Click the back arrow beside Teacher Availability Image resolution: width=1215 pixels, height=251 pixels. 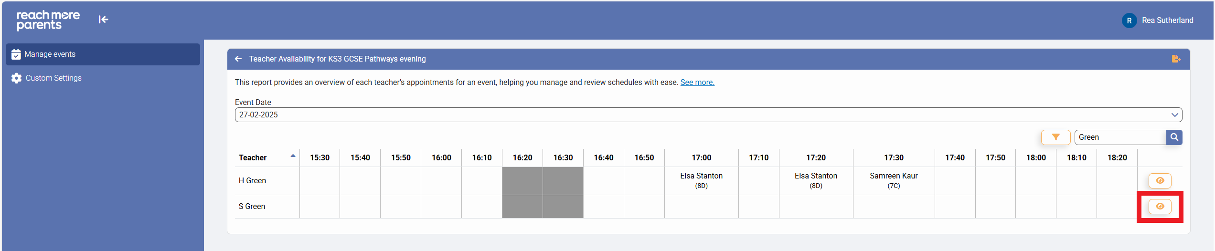click(x=238, y=59)
